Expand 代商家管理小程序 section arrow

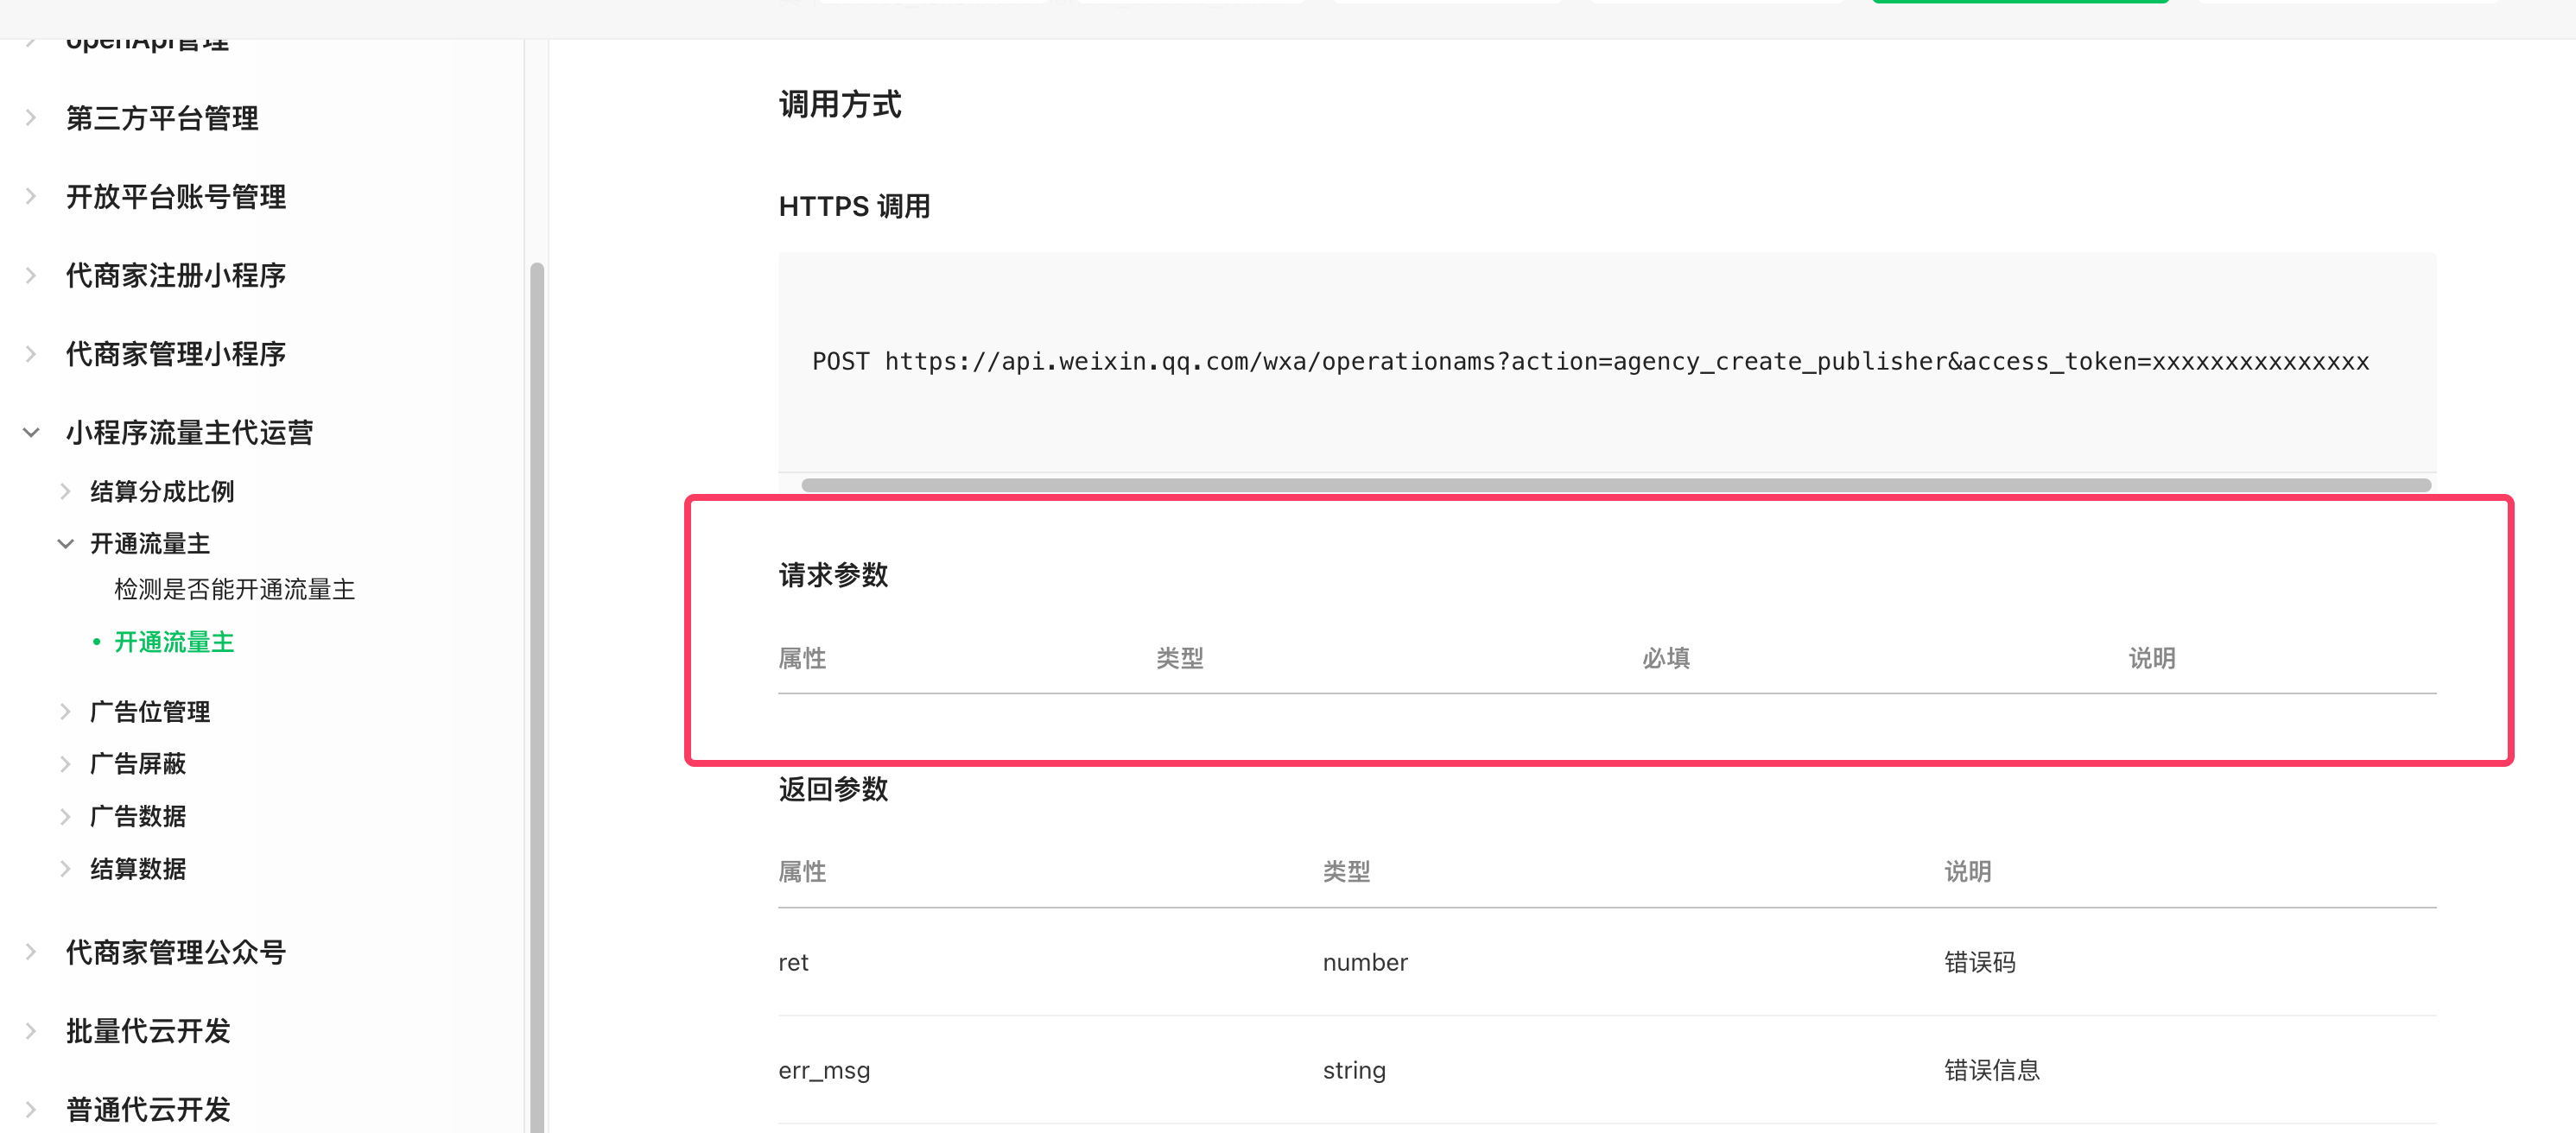(31, 354)
